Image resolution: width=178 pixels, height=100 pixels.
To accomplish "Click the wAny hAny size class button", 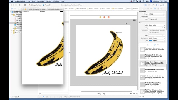I will point(101,94).
